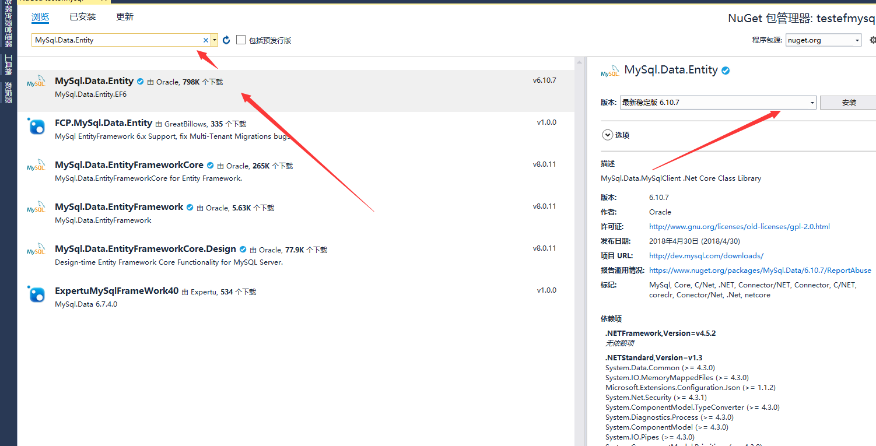Open package source settings gear
This screenshot has width=876, height=446.
(873, 40)
